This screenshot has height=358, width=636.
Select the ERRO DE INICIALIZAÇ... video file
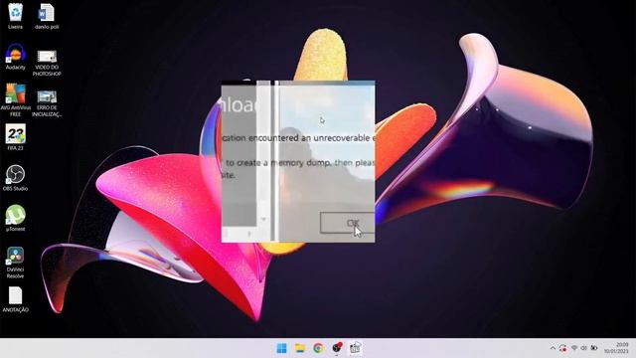tap(47, 103)
